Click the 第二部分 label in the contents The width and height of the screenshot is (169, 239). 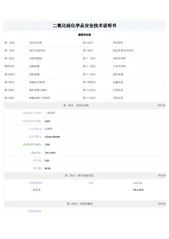pos(10,50)
